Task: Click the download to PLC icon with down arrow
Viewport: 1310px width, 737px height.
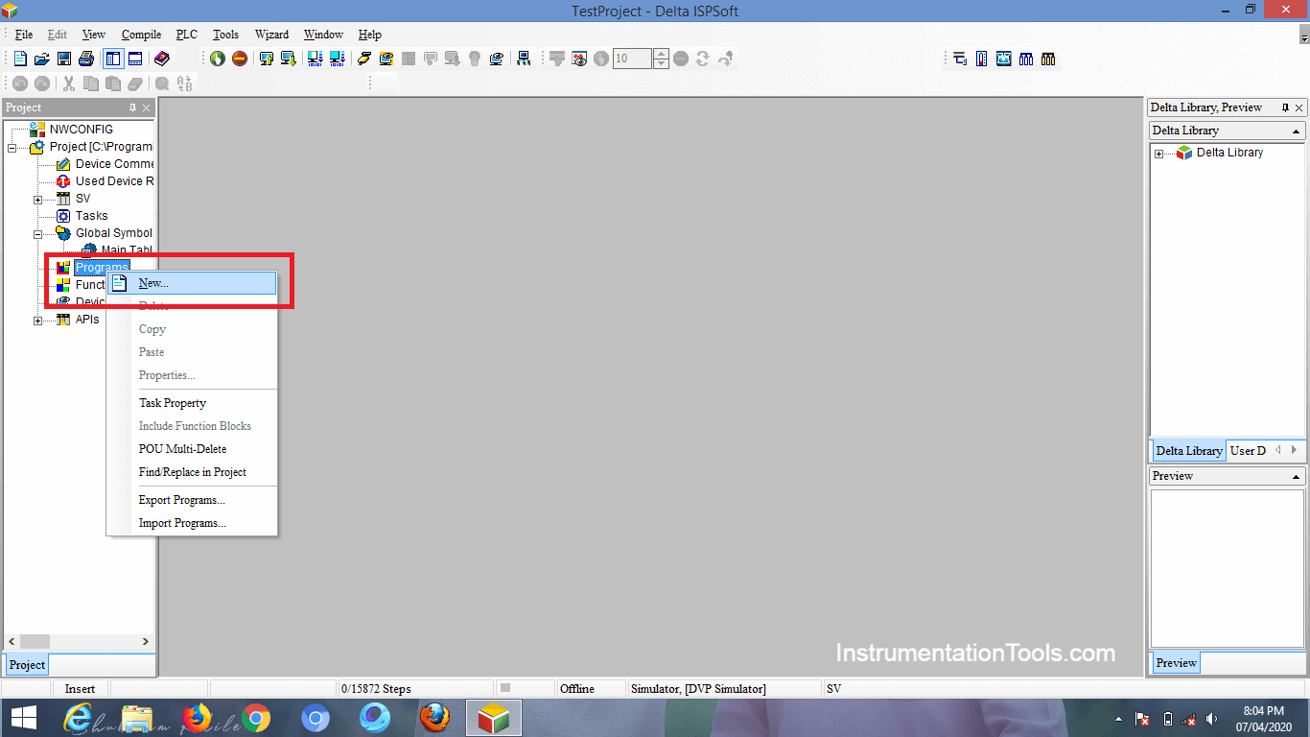Action: (288, 59)
